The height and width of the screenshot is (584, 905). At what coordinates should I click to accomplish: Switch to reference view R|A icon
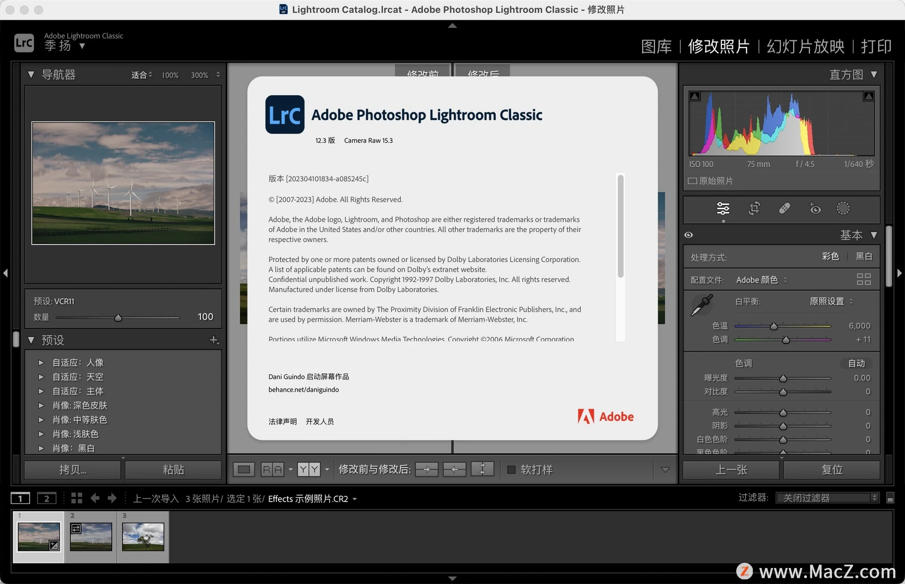click(272, 470)
